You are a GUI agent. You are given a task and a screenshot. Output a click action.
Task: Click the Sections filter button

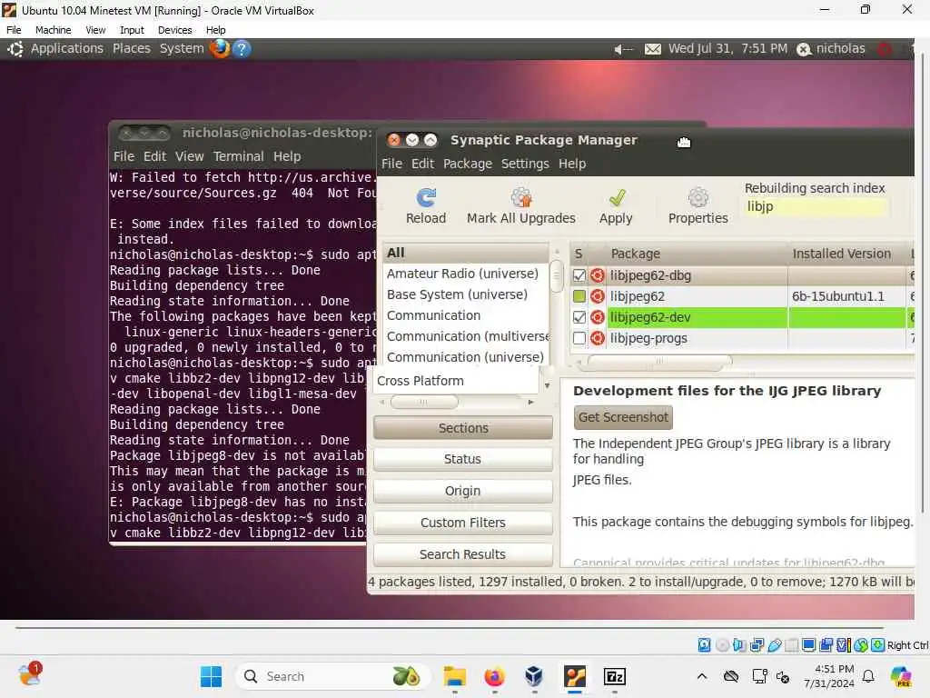pyautogui.click(x=463, y=428)
